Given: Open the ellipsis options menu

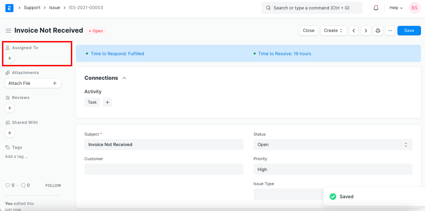Looking at the screenshot, I should 390,30.
